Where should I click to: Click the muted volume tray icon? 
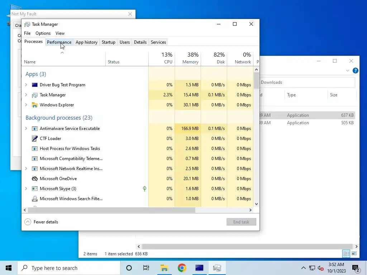pyautogui.click(x=321, y=268)
